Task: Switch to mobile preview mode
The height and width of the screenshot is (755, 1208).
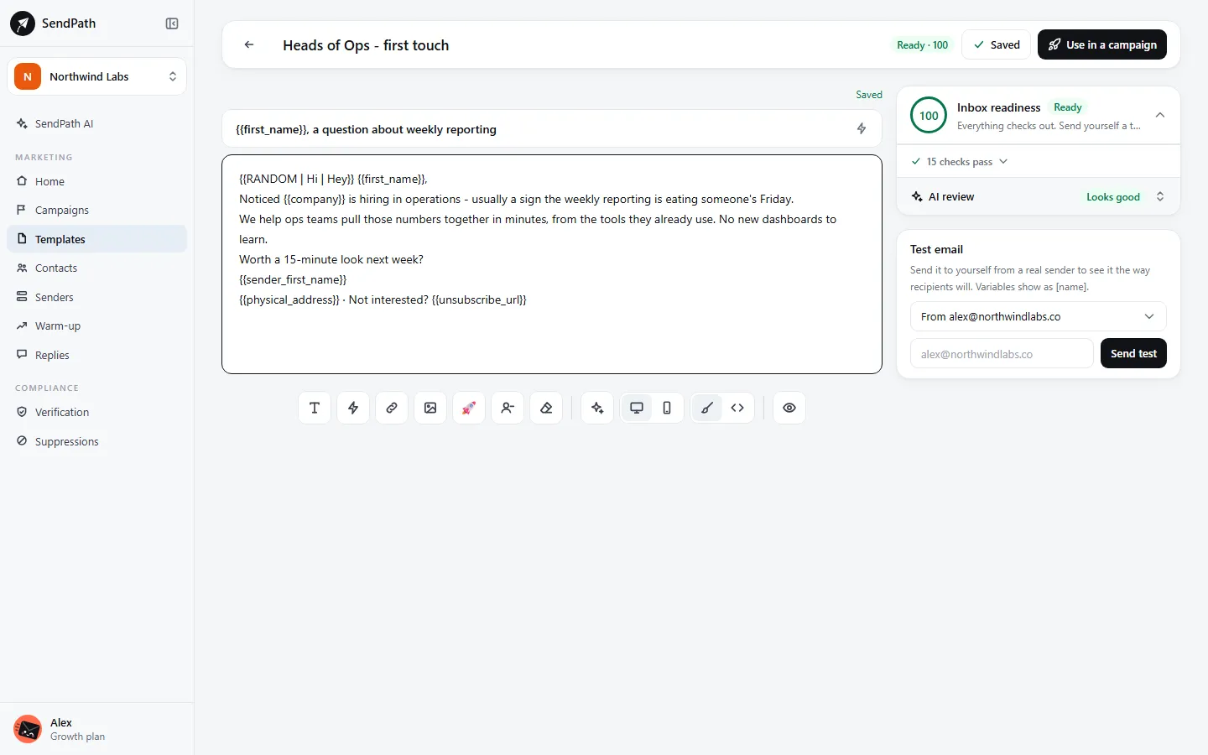Action: (667, 408)
